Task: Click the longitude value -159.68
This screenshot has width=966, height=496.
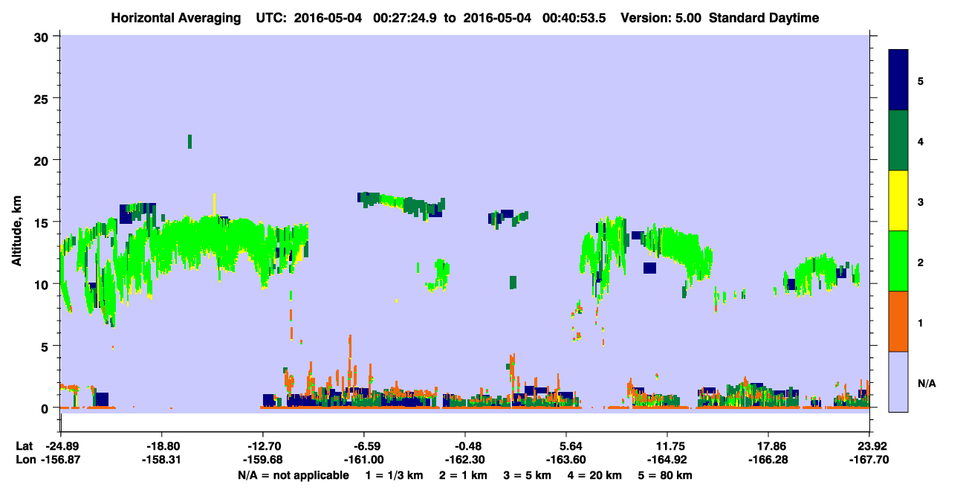Action: pyautogui.click(x=262, y=460)
